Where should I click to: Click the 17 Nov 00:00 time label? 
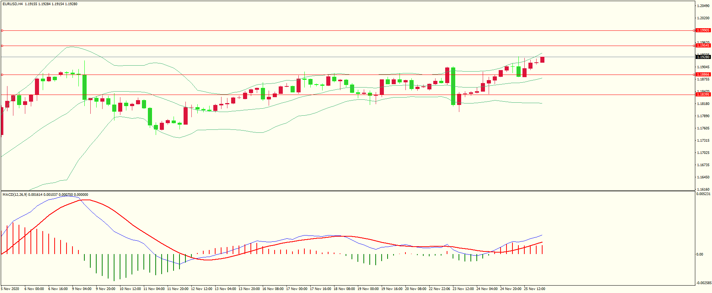(297, 289)
